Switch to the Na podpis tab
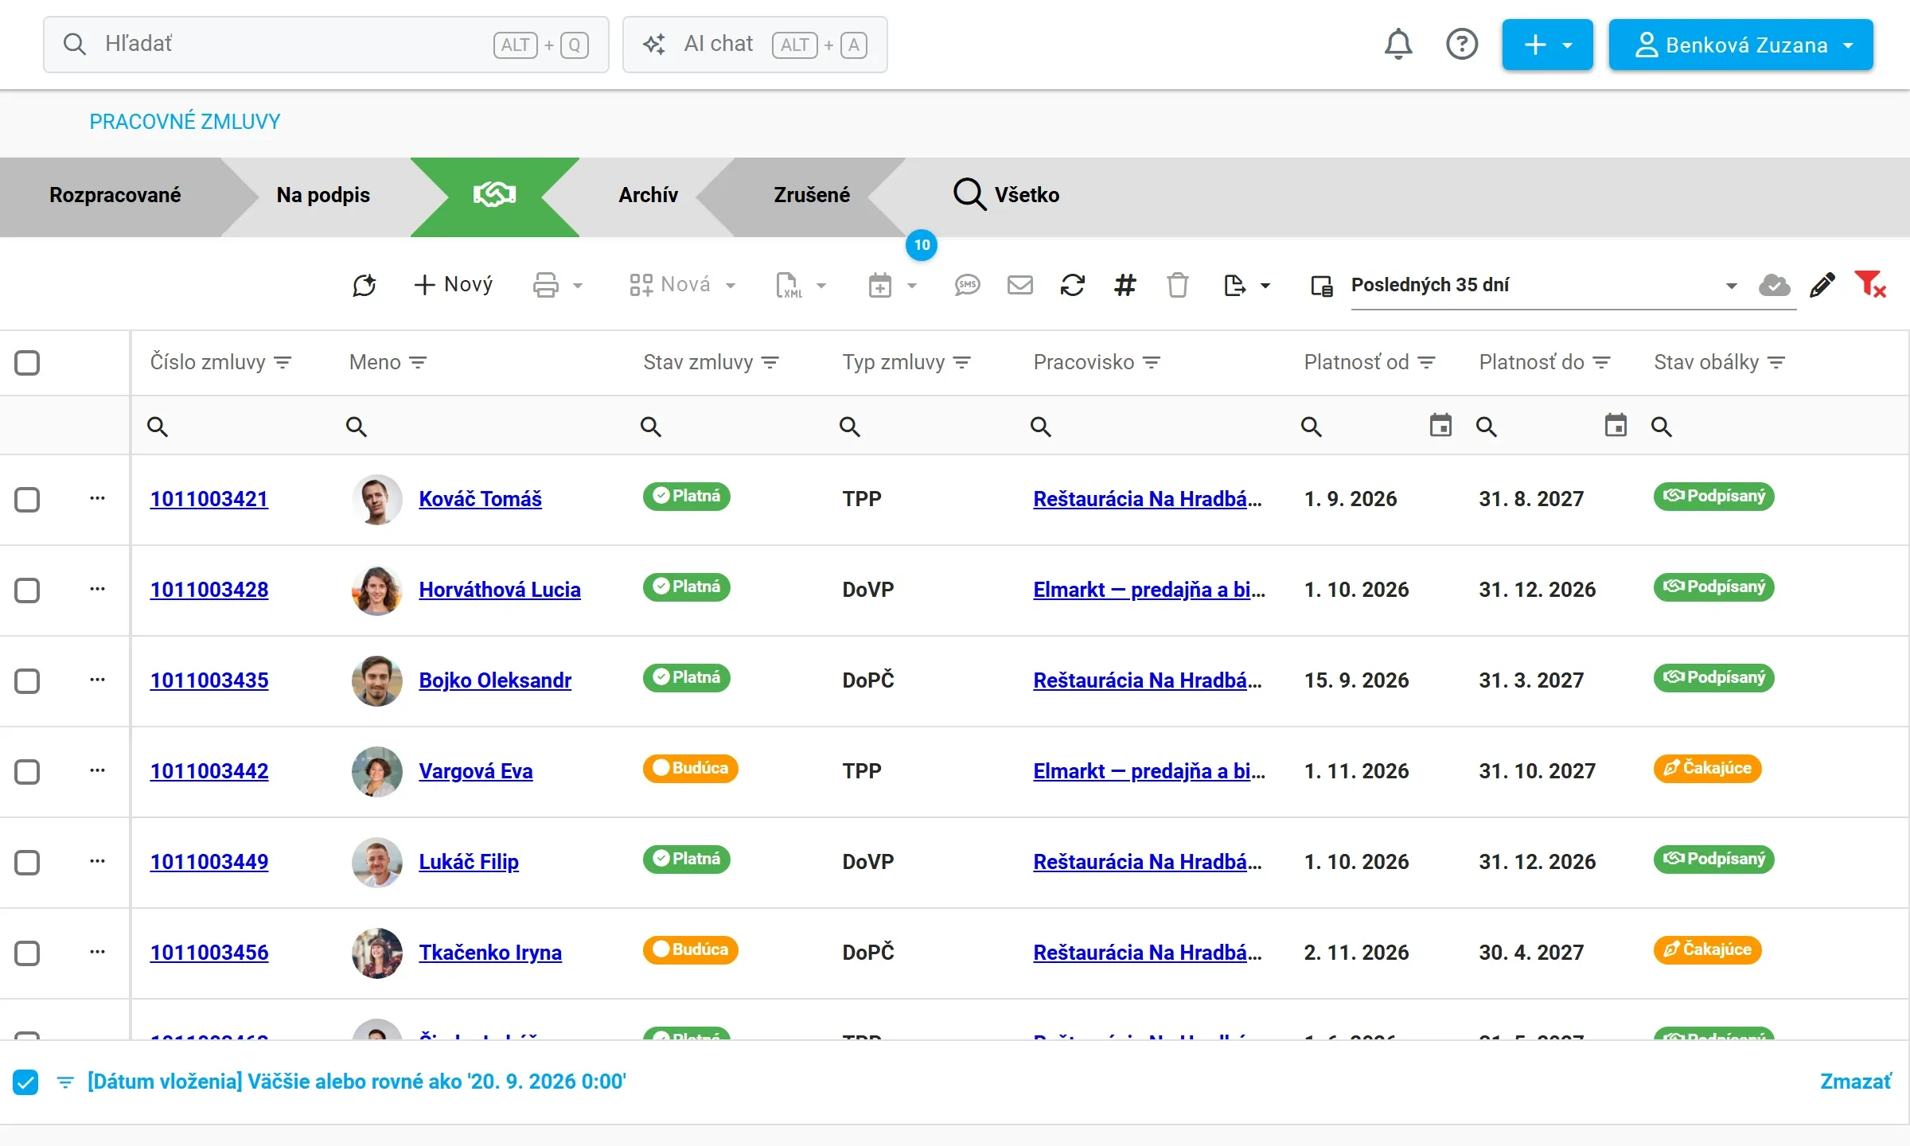Viewport: 1910px width, 1146px height. coord(323,195)
